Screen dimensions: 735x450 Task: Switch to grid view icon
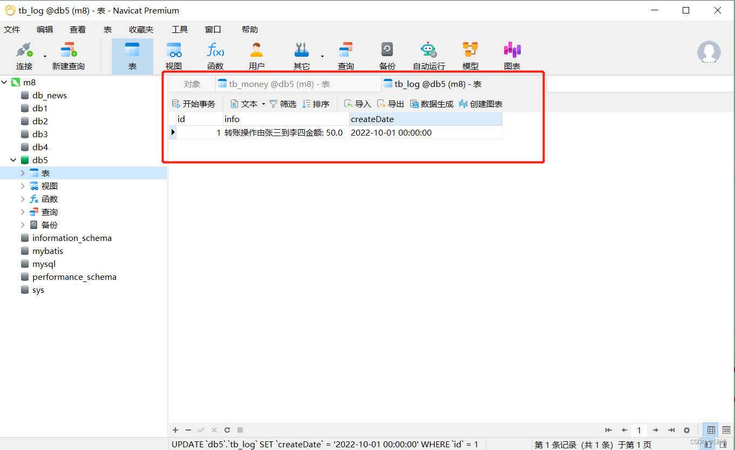click(711, 430)
